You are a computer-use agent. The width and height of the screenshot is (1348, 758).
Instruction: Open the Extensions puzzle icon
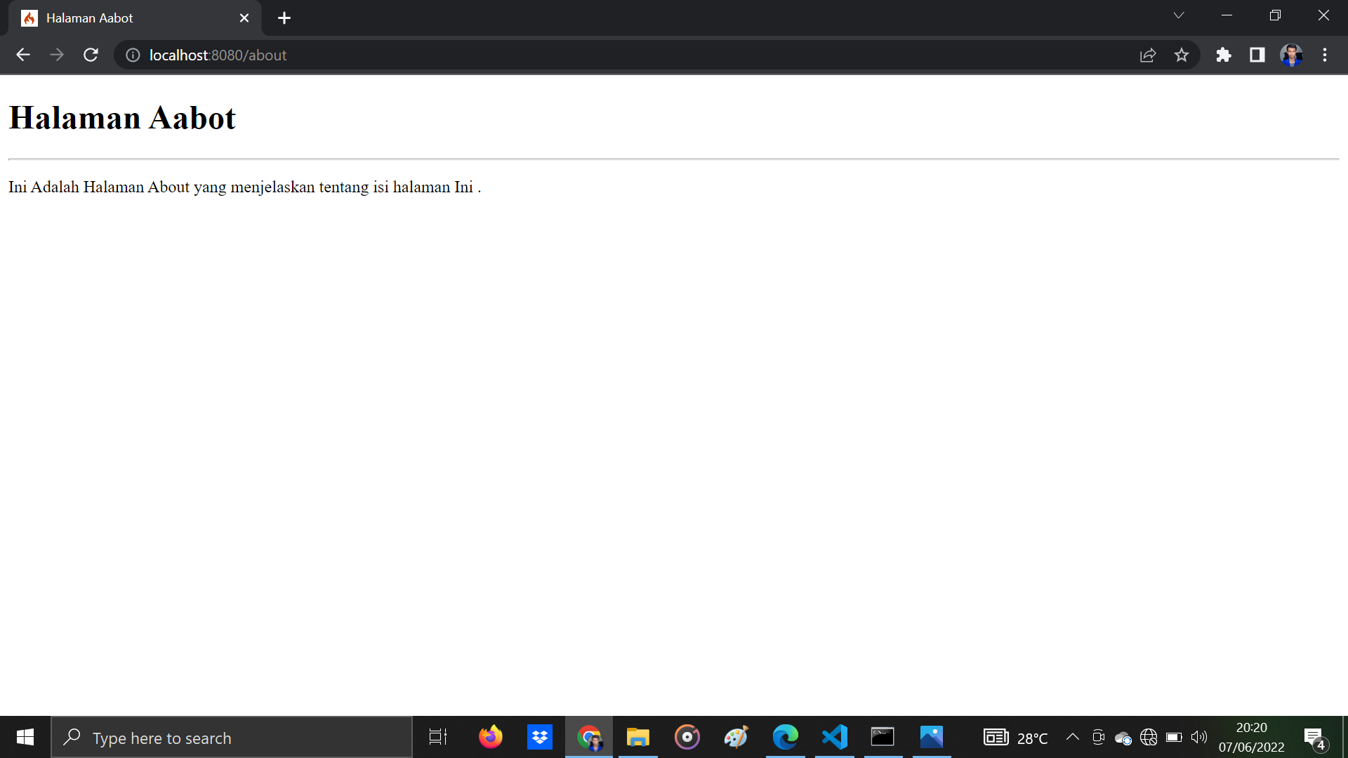pos(1224,55)
